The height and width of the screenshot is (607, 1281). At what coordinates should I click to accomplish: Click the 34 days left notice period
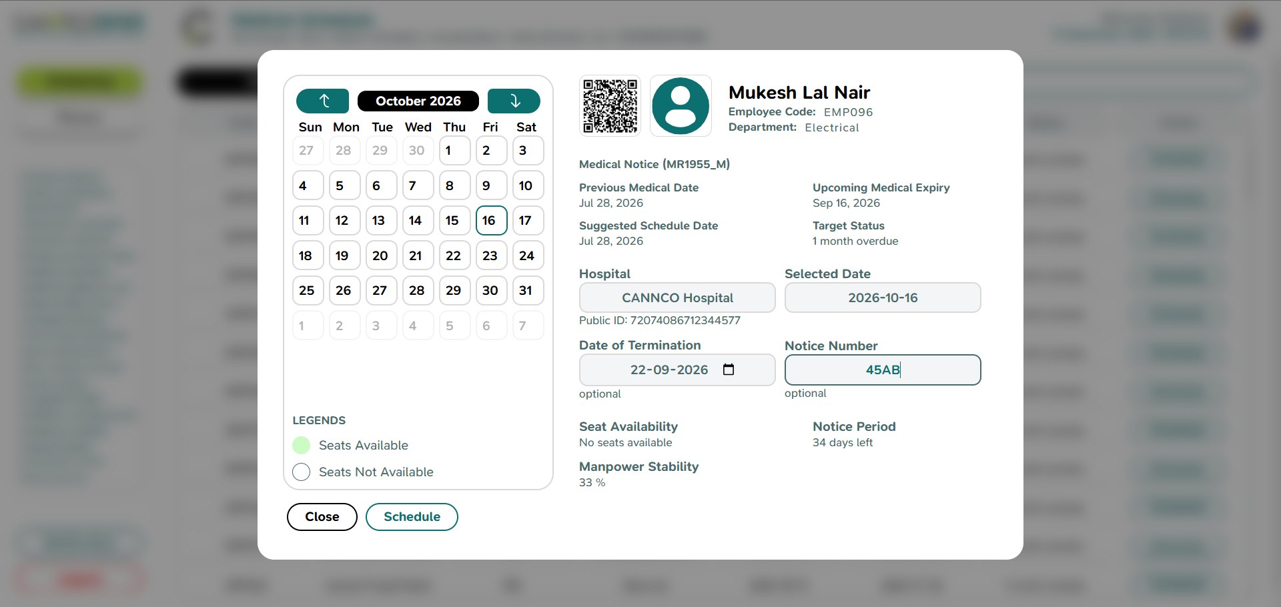tap(843, 442)
